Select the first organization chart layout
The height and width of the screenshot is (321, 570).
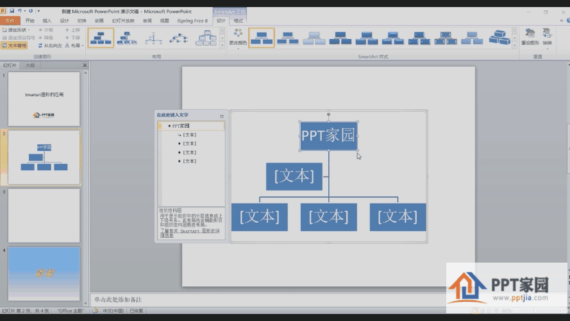click(x=101, y=38)
